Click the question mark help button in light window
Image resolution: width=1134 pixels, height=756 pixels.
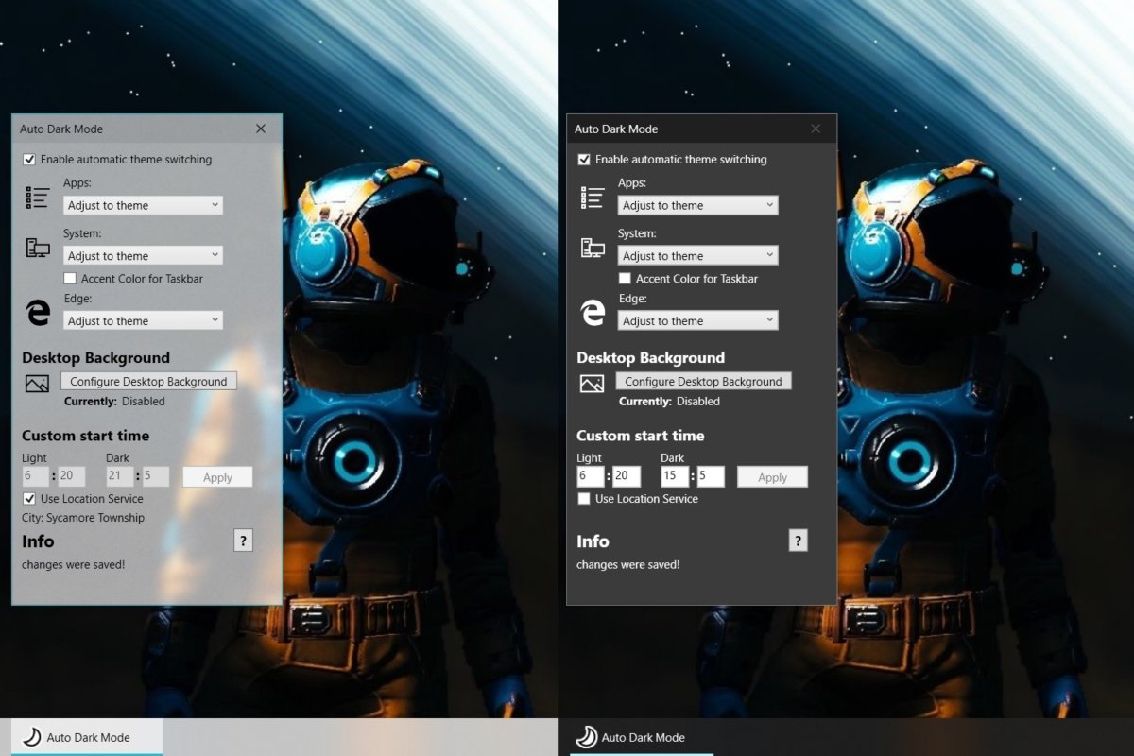tap(243, 541)
